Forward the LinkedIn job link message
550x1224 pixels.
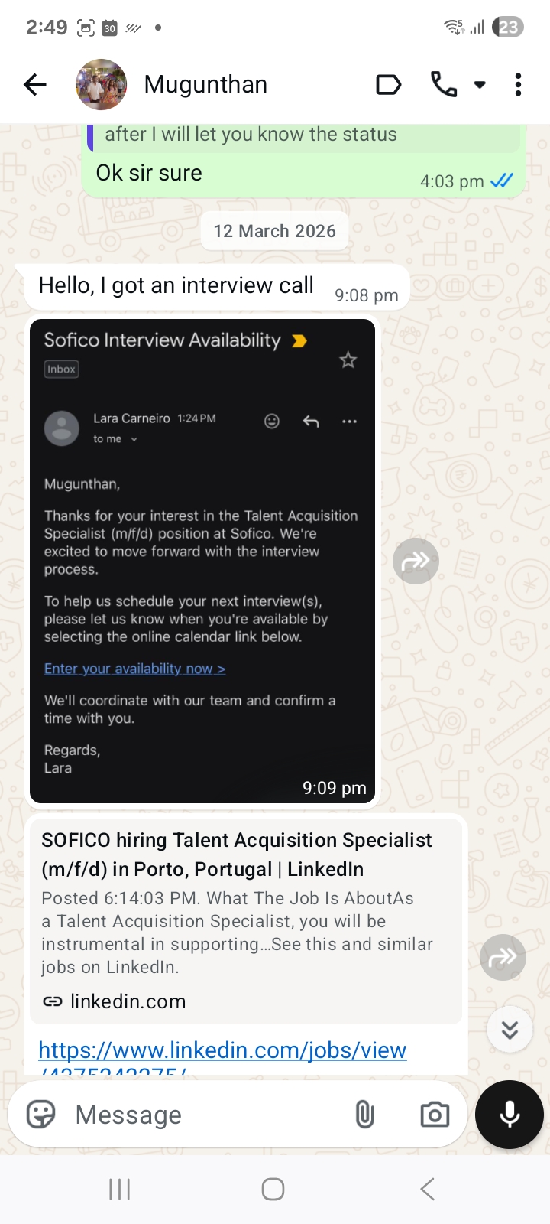pyautogui.click(x=503, y=957)
